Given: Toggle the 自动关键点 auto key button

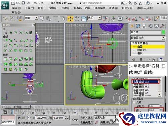Looking at the screenshot, I should pos(86,118).
